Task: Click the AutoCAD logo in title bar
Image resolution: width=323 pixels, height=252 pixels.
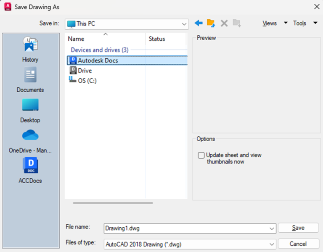Action: 8,7
